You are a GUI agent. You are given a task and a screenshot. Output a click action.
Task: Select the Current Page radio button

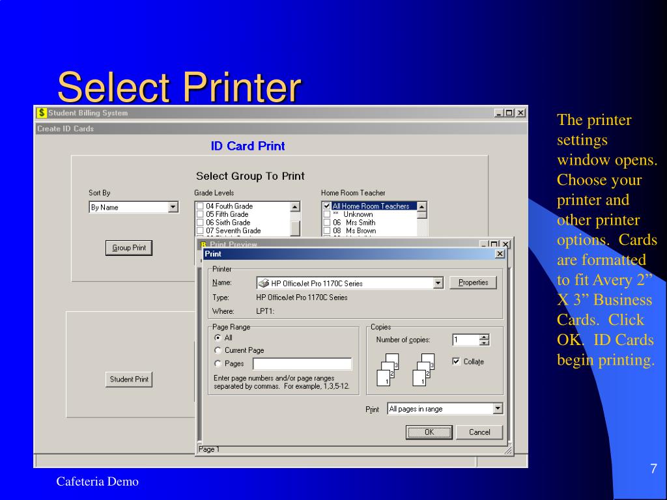tap(218, 350)
